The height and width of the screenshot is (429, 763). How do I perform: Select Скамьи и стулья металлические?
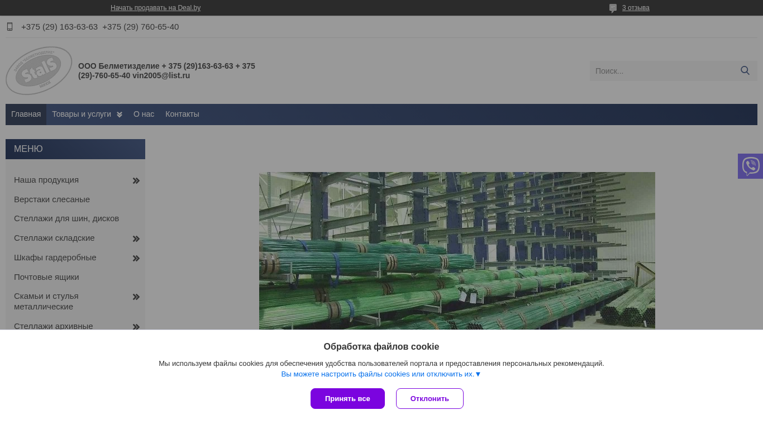click(x=46, y=301)
